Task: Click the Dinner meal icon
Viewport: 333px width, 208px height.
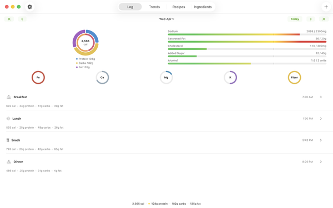Action: click(9, 162)
